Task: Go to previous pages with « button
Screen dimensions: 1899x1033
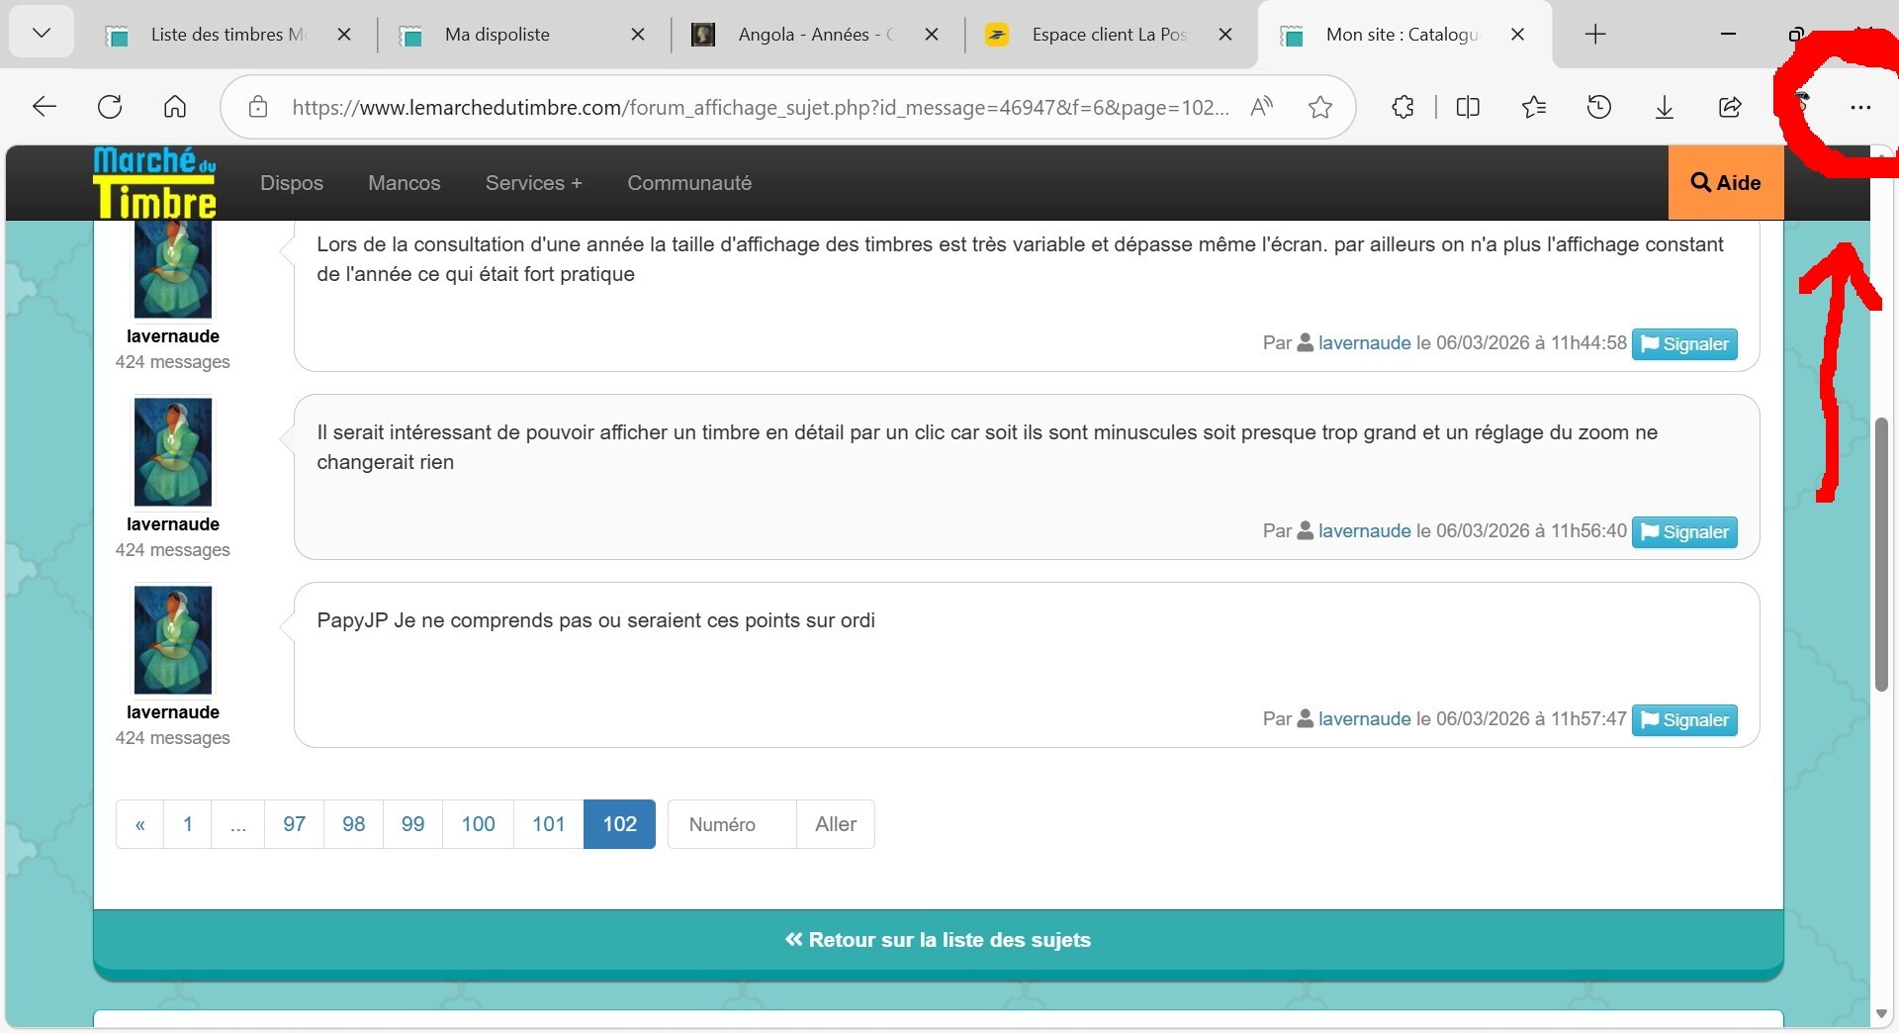Action: coord(140,824)
